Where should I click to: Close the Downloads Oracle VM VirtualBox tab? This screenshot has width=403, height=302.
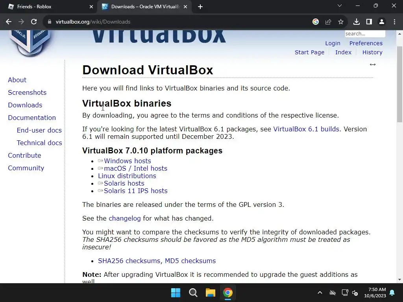pos(185,7)
